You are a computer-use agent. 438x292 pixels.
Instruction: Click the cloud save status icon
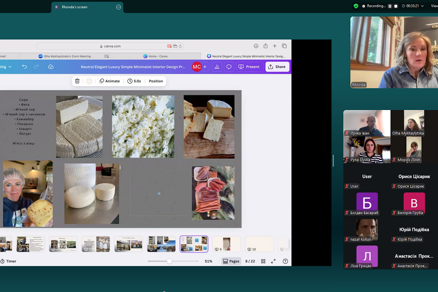point(51,67)
